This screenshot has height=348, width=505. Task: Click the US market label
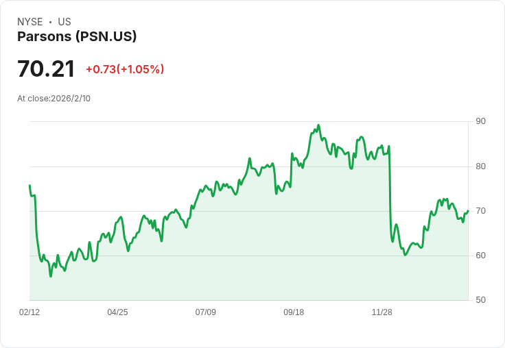(x=64, y=22)
